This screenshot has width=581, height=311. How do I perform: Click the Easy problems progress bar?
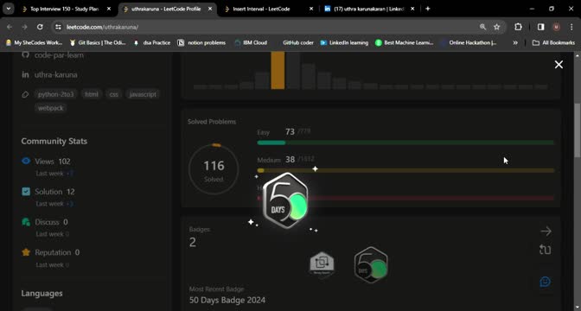tap(405, 143)
